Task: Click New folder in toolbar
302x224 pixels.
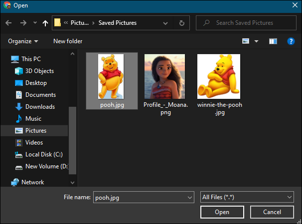Action: pos(68,41)
